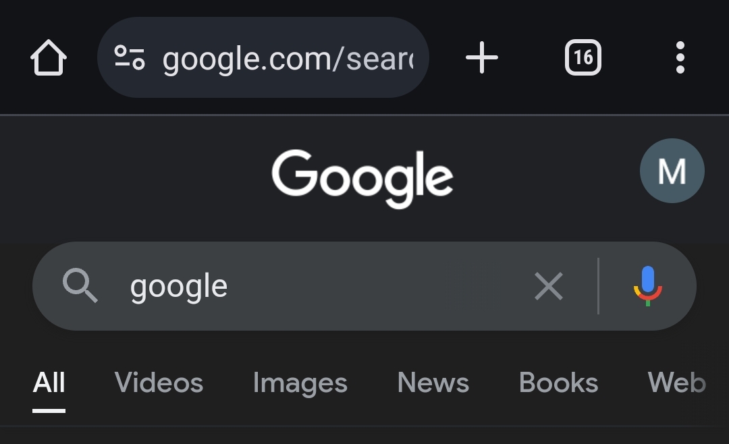Viewport: 729px width, 444px height.
Task: Go to the Web results tab
Action: pyautogui.click(x=676, y=383)
